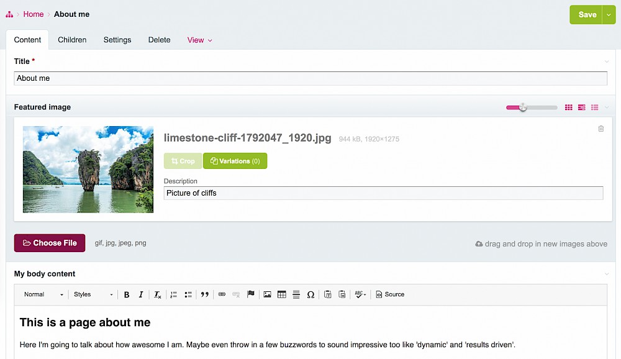Insert a block quote

pos(204,294)
